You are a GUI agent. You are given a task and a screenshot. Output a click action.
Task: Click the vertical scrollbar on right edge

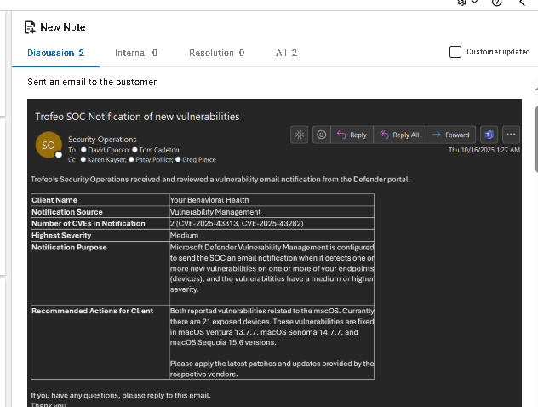pyautogui.click(x=536, y=139)
